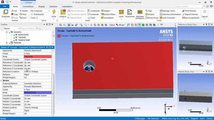The image size is (214, 120).
Task: Open the Name filter dropdown in Outline
Action: pos(12,28)
